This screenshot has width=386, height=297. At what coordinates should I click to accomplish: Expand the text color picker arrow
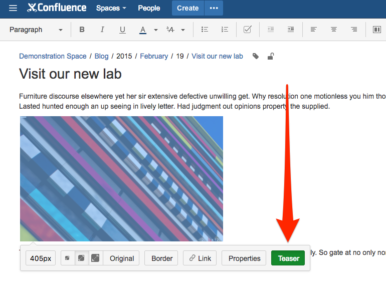coord(156,30)
